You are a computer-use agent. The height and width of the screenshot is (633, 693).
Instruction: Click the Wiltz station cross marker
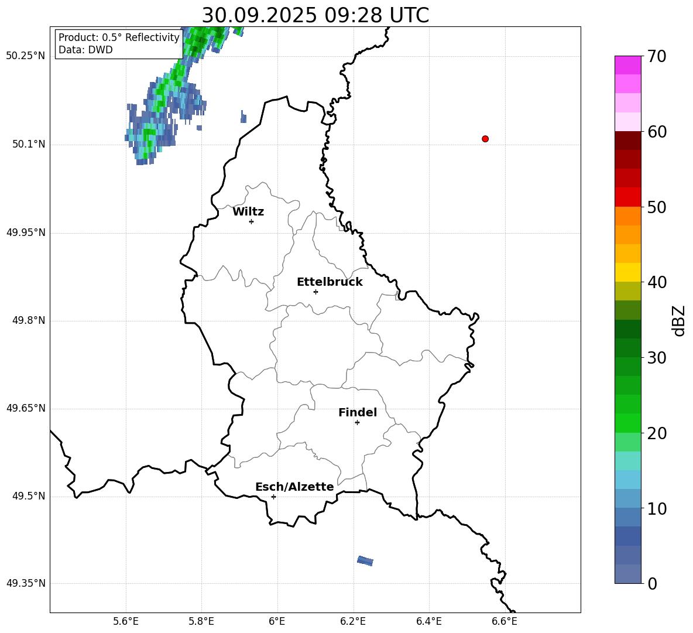point(252,221)
